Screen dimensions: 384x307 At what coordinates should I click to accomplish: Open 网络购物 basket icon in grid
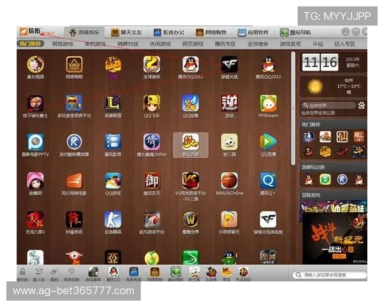point(74,64)
